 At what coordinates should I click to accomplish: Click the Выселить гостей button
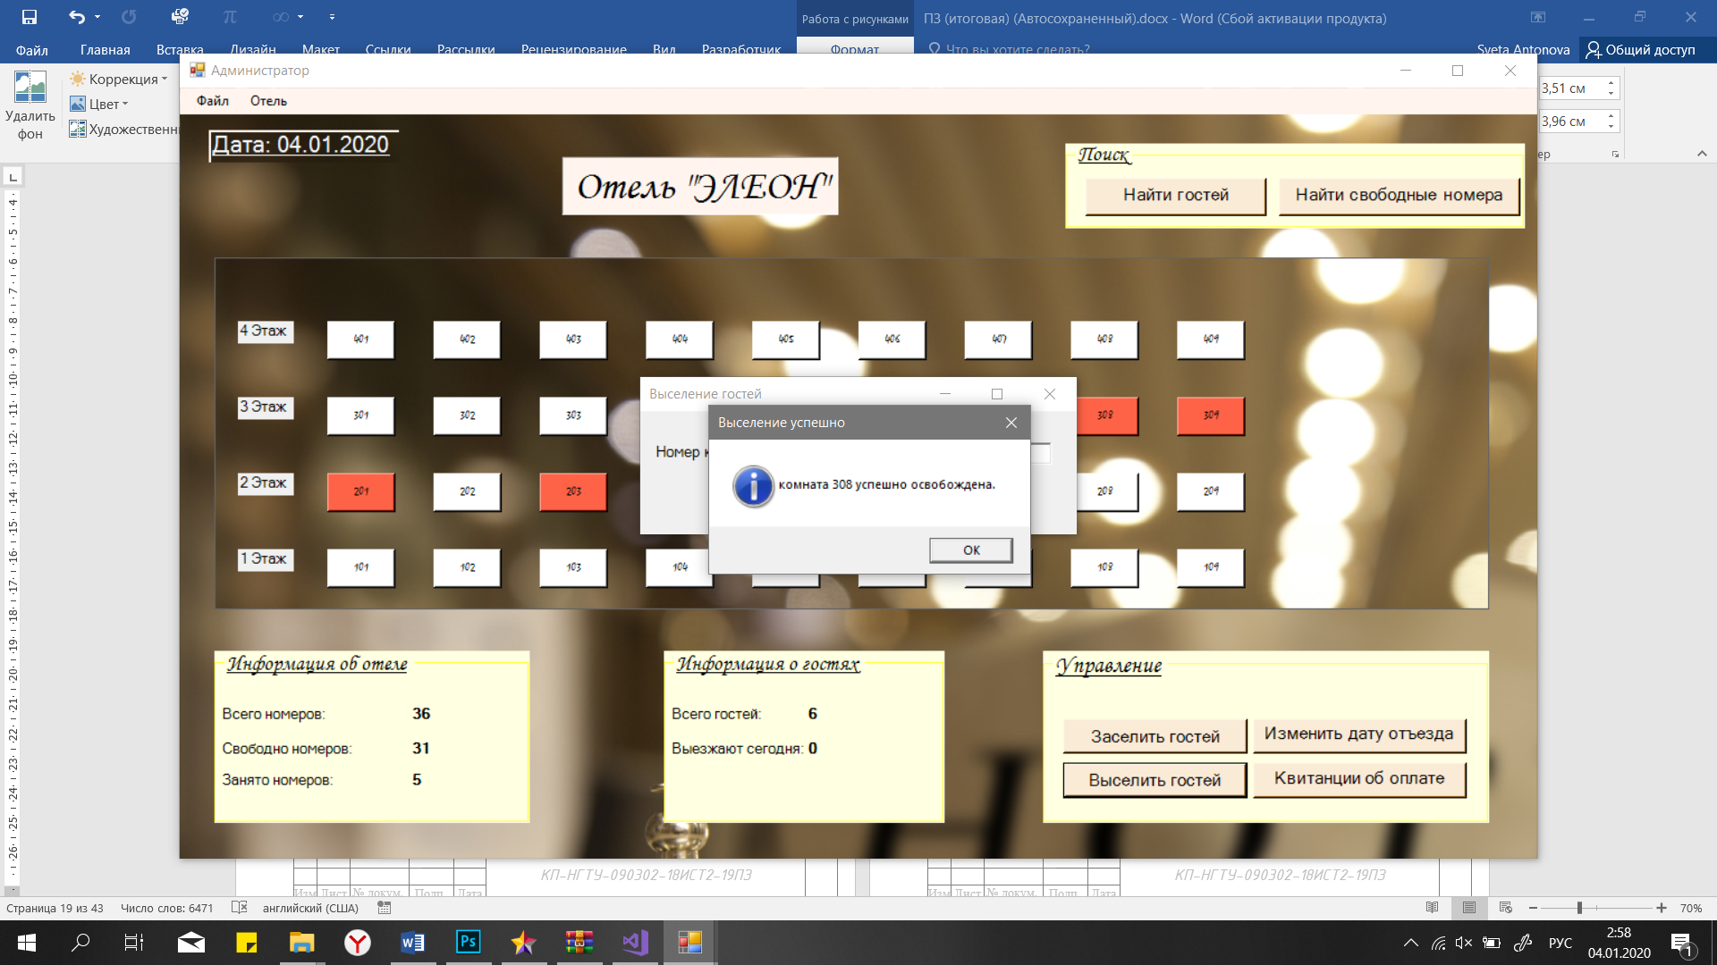(1155, 780)
